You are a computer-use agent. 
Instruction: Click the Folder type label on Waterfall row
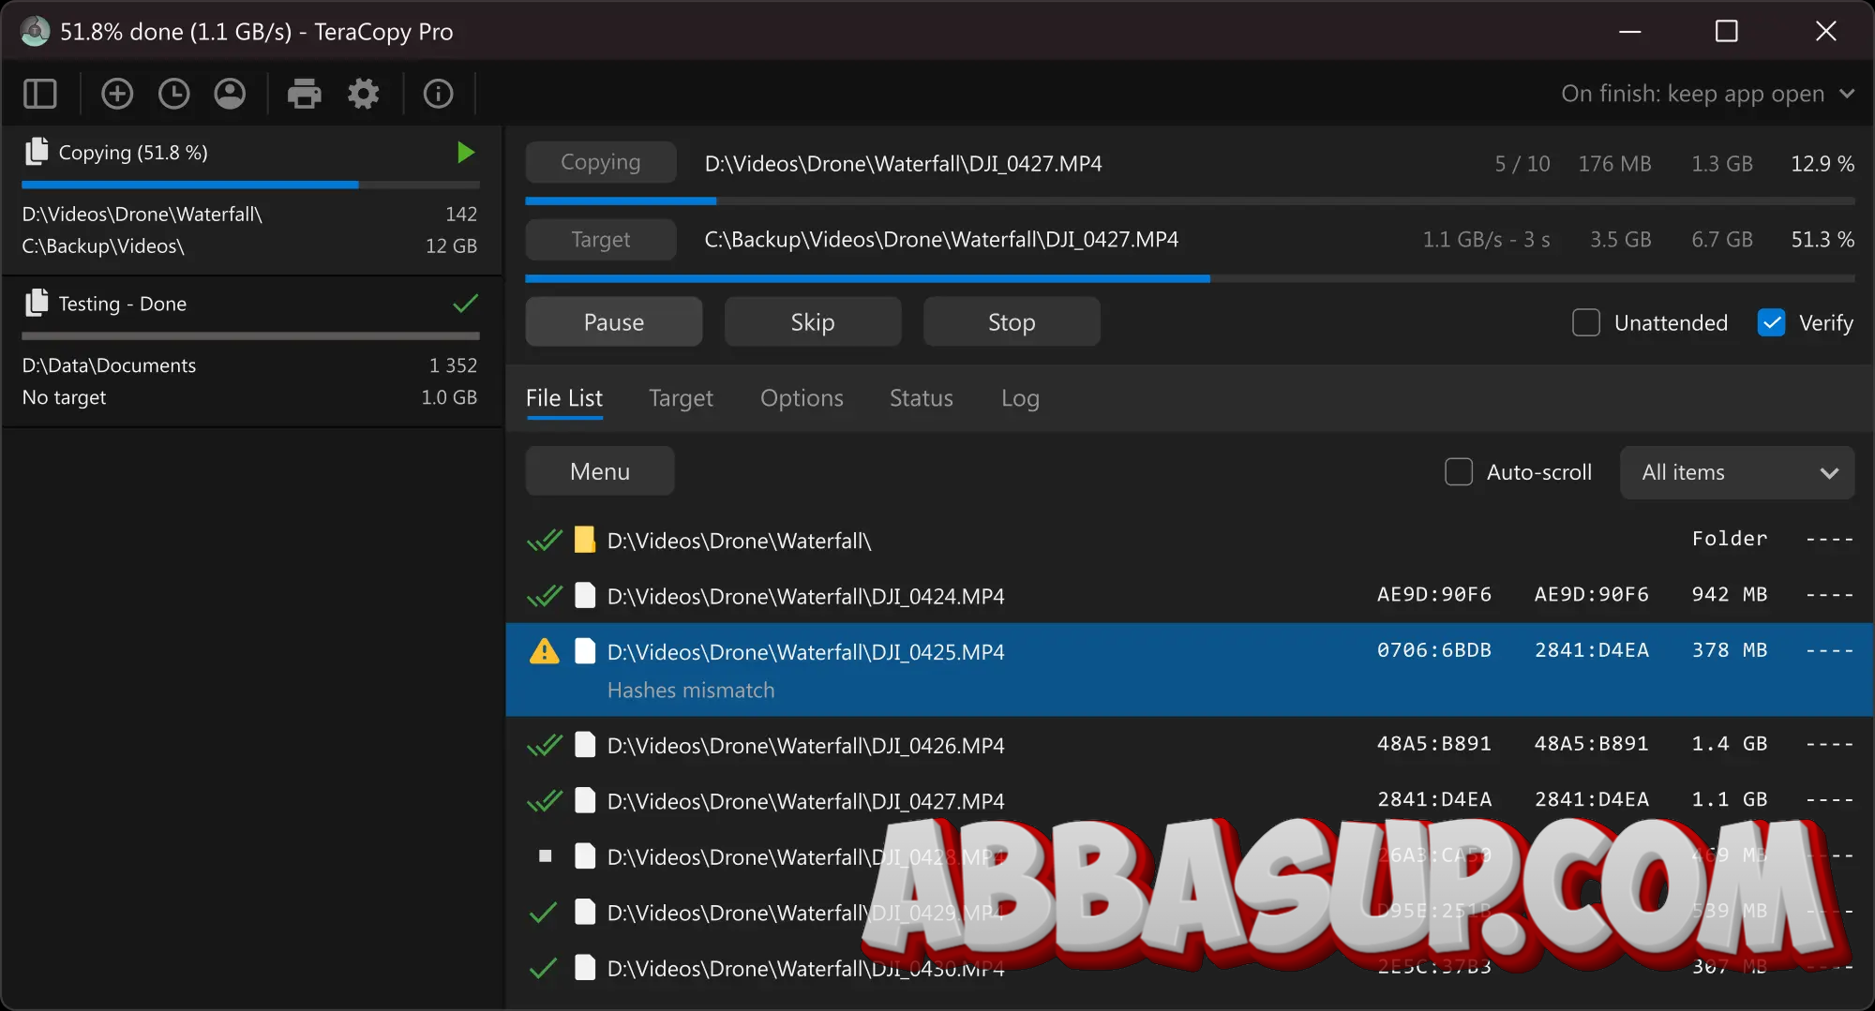click(1729, 539)
